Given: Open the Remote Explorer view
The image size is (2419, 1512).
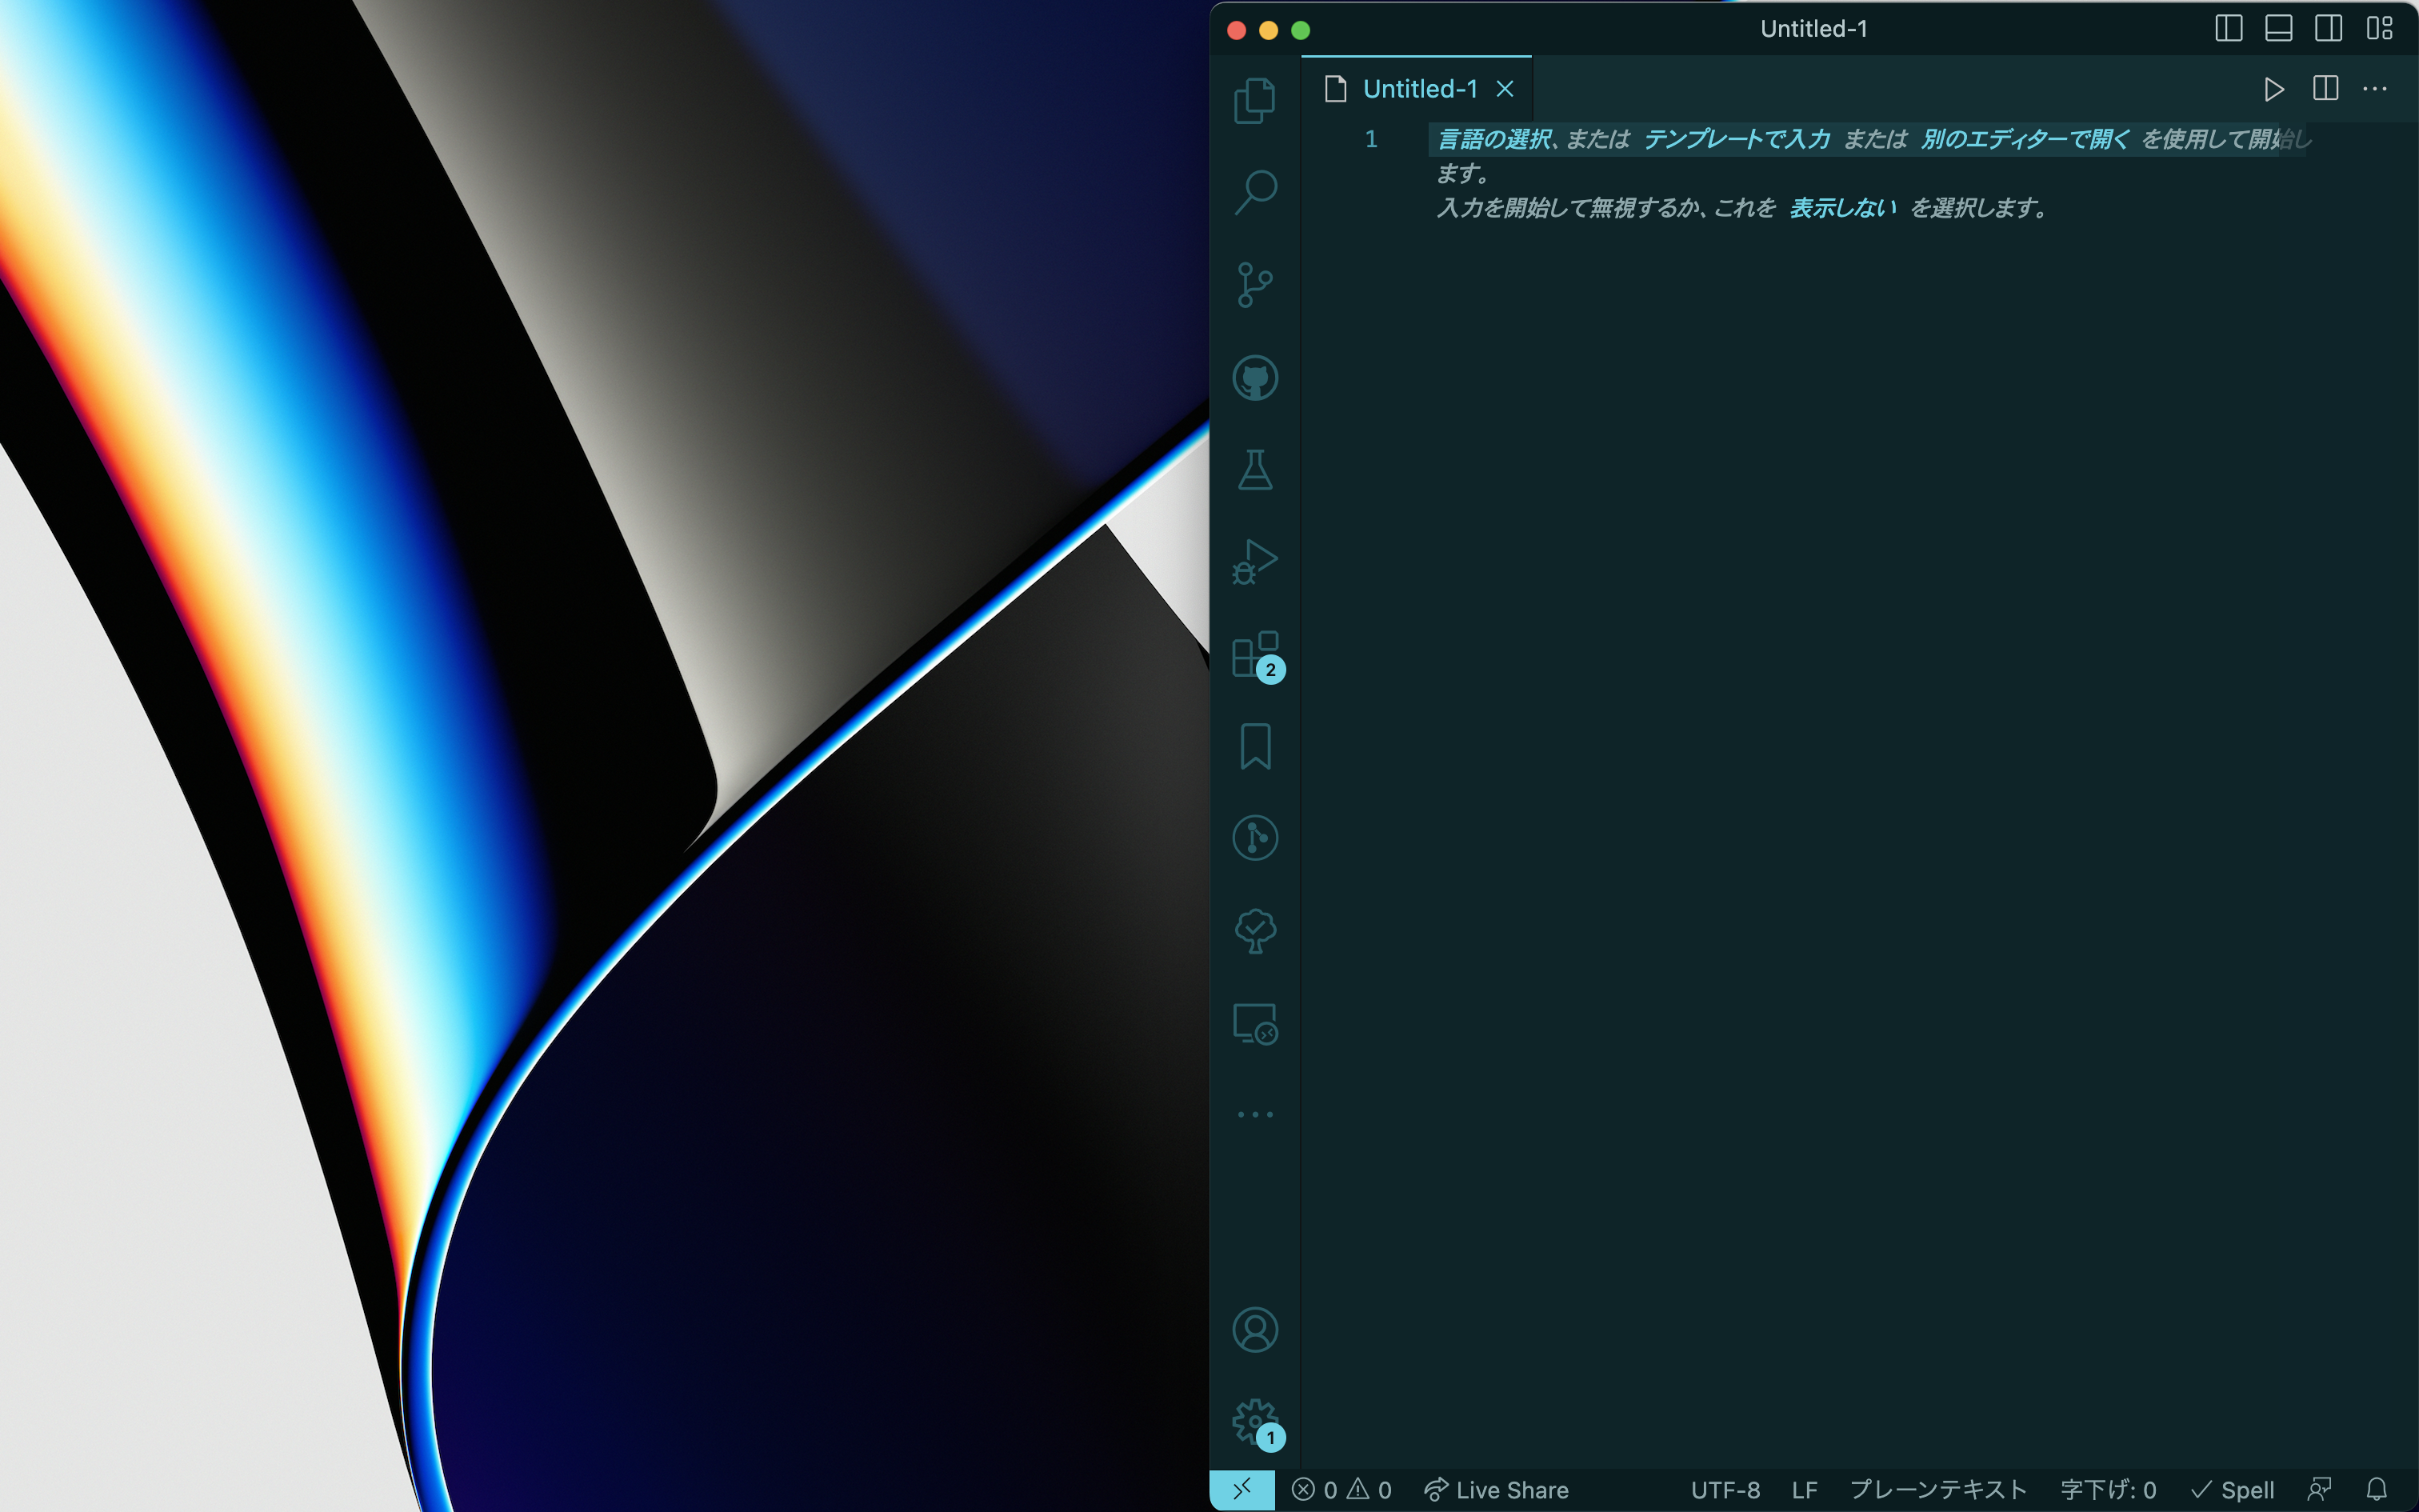Looking at the screenshot, I should click(1254, 1024).
